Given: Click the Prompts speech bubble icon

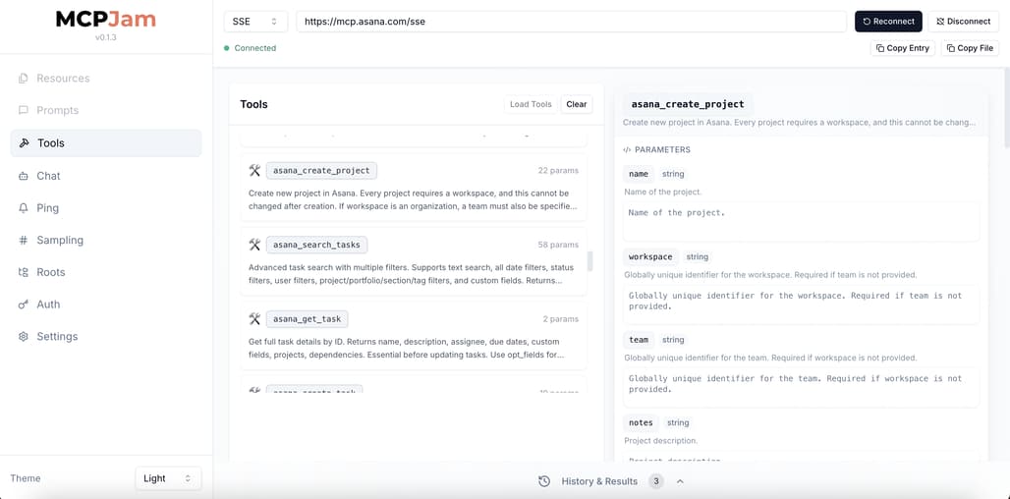Looking at the screenshot, I should coord(24,111).
